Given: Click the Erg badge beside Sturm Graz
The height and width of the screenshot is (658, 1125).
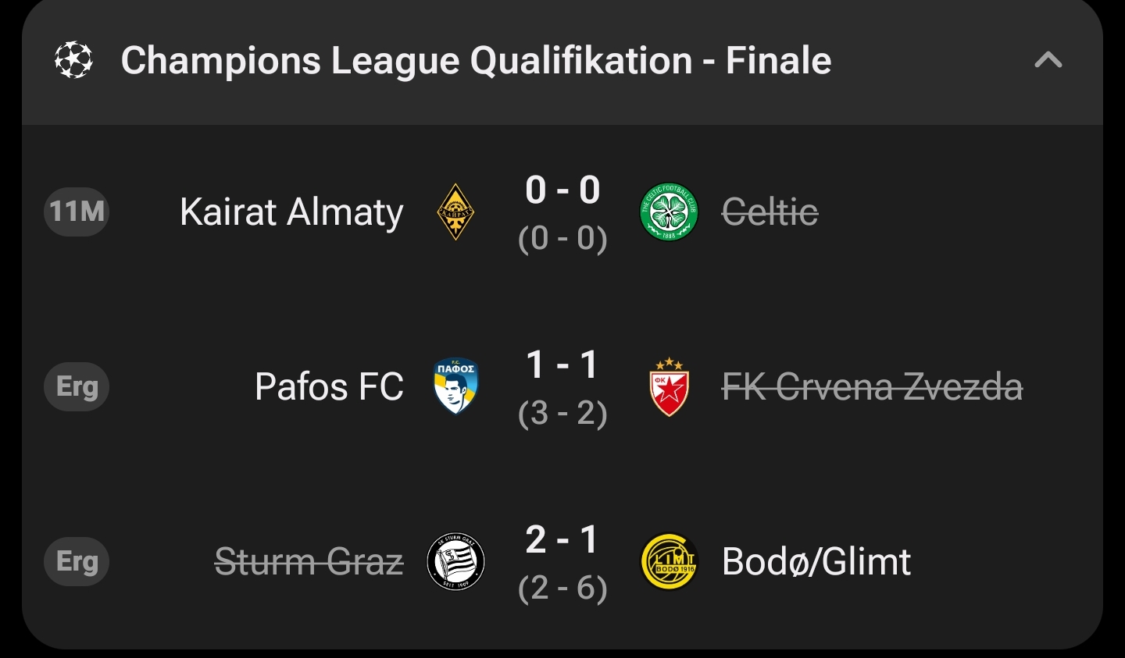Looking at the screenshot, I should click(x=77, y=561).
